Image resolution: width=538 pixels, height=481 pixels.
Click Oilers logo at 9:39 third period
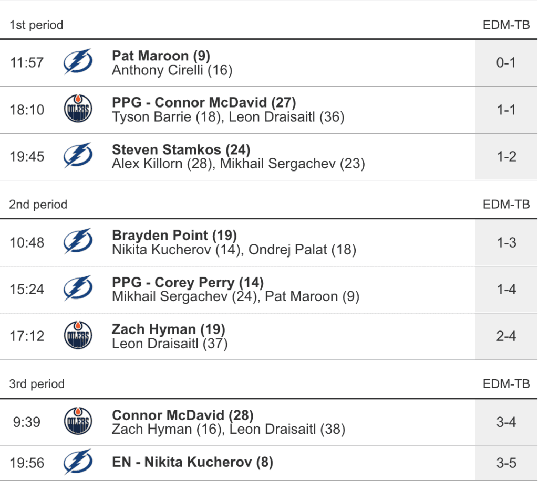(x=78, y=422)
